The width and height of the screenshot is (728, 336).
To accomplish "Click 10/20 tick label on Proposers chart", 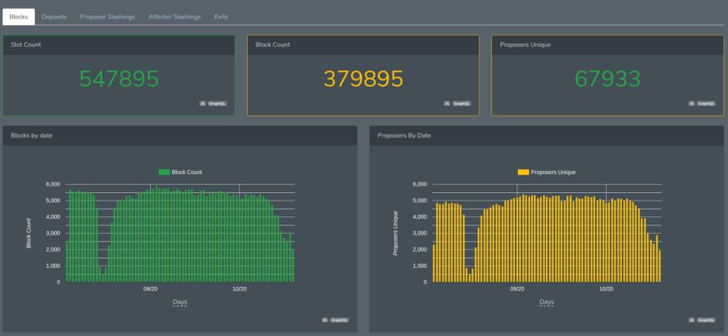I will pos(607,289).
